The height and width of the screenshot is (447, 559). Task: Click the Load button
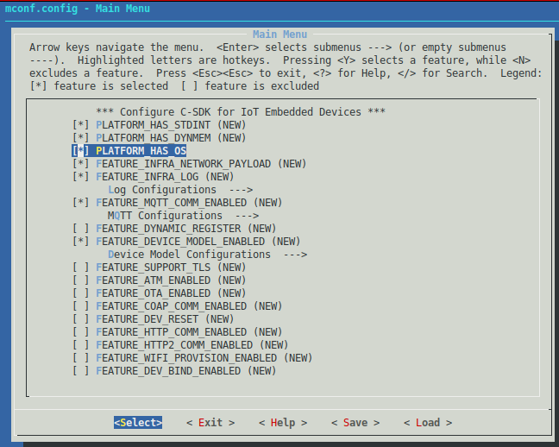(428, 422)
